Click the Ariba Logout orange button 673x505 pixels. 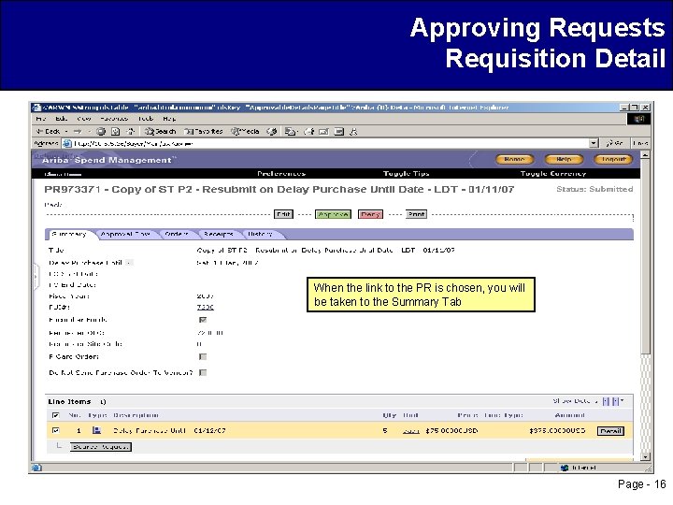pos(613,159)
